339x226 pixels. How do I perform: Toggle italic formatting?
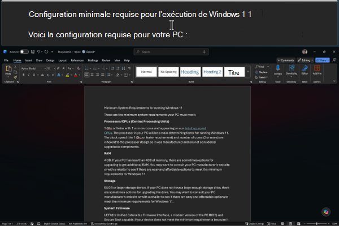click(x=29, y=75)
